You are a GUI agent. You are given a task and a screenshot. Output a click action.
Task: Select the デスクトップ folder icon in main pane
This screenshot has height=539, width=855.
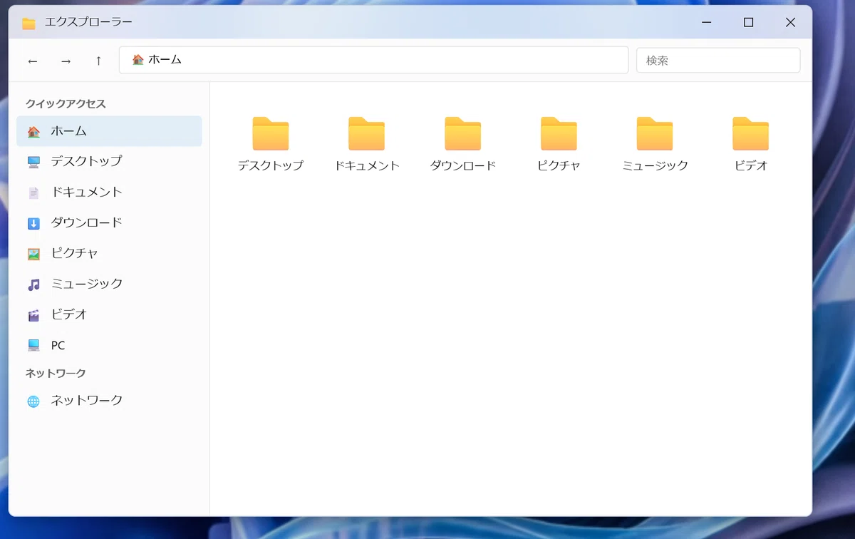271,133
